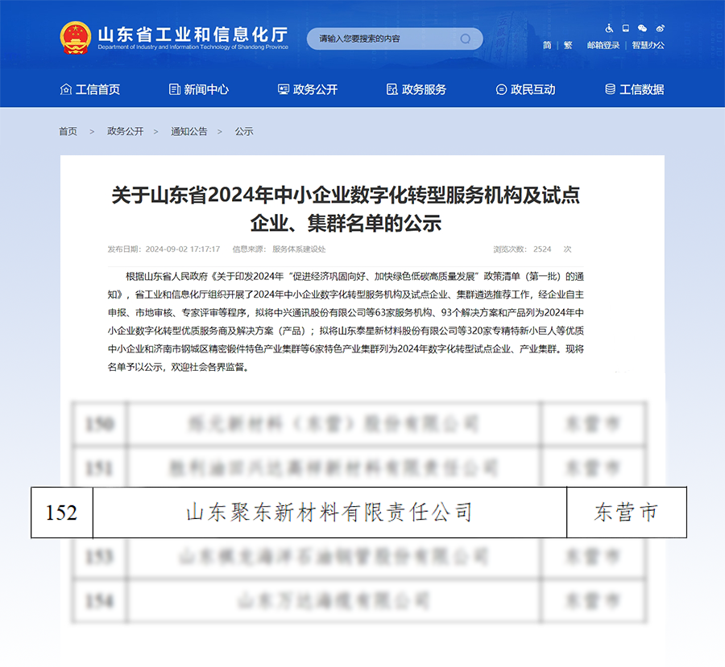725x667 pixels.
Task: Open 政民互动 in navigation bar
Action: tap(525, 89)
